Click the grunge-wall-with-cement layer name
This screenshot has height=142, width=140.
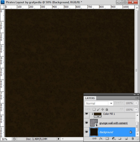[x=114, y=123]
